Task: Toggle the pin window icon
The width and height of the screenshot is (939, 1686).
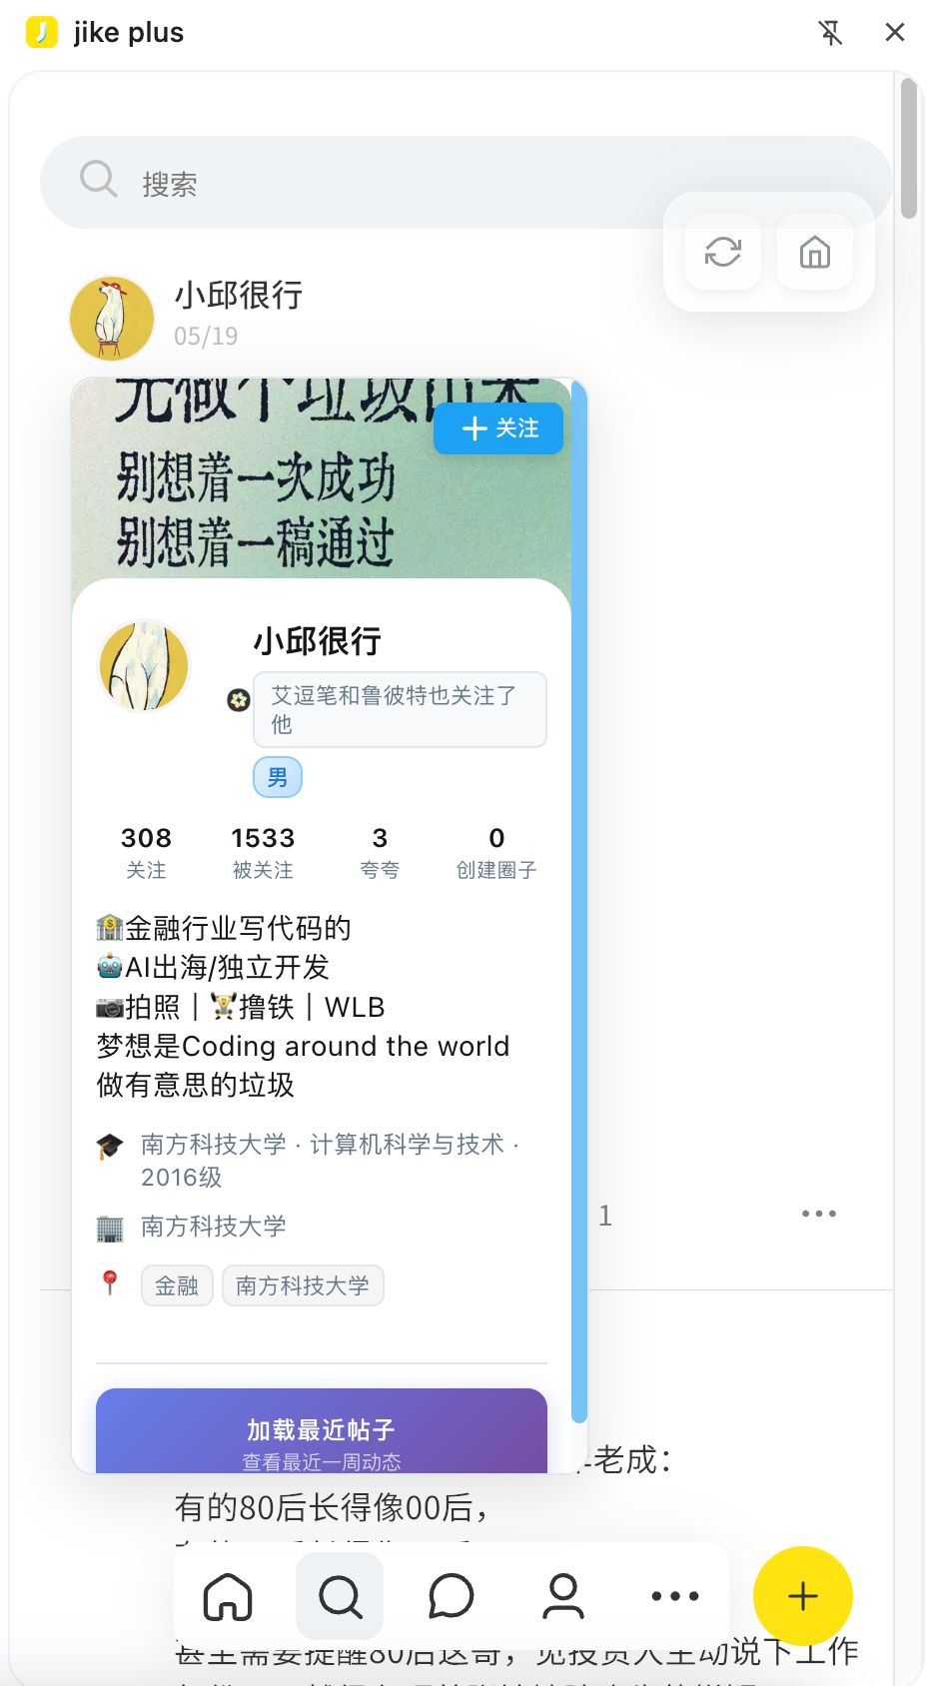Action: pyautogui.click(x=830, y=33)
